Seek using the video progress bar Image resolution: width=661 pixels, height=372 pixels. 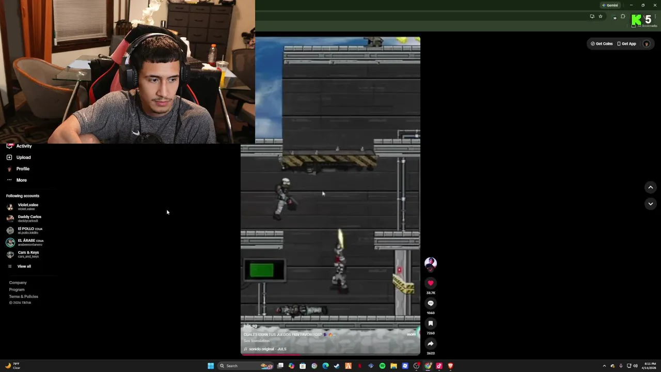point(330,354)
